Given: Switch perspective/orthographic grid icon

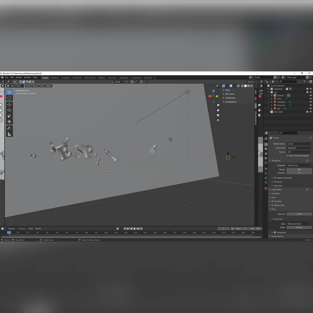Looking at the screenshot, I should [x=218, y=120].
